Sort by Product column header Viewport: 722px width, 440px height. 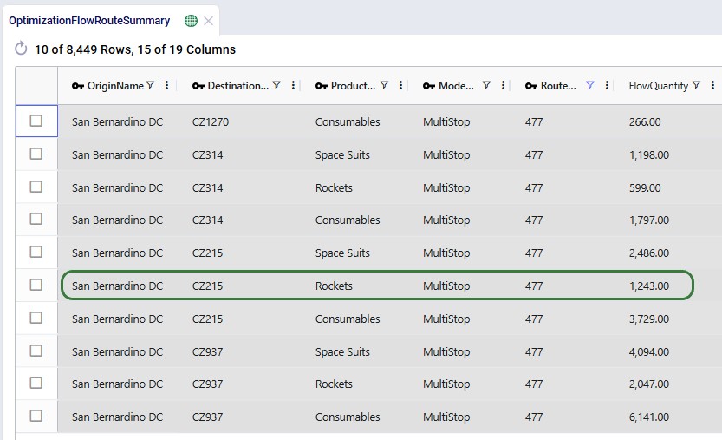tap(353, 86)
